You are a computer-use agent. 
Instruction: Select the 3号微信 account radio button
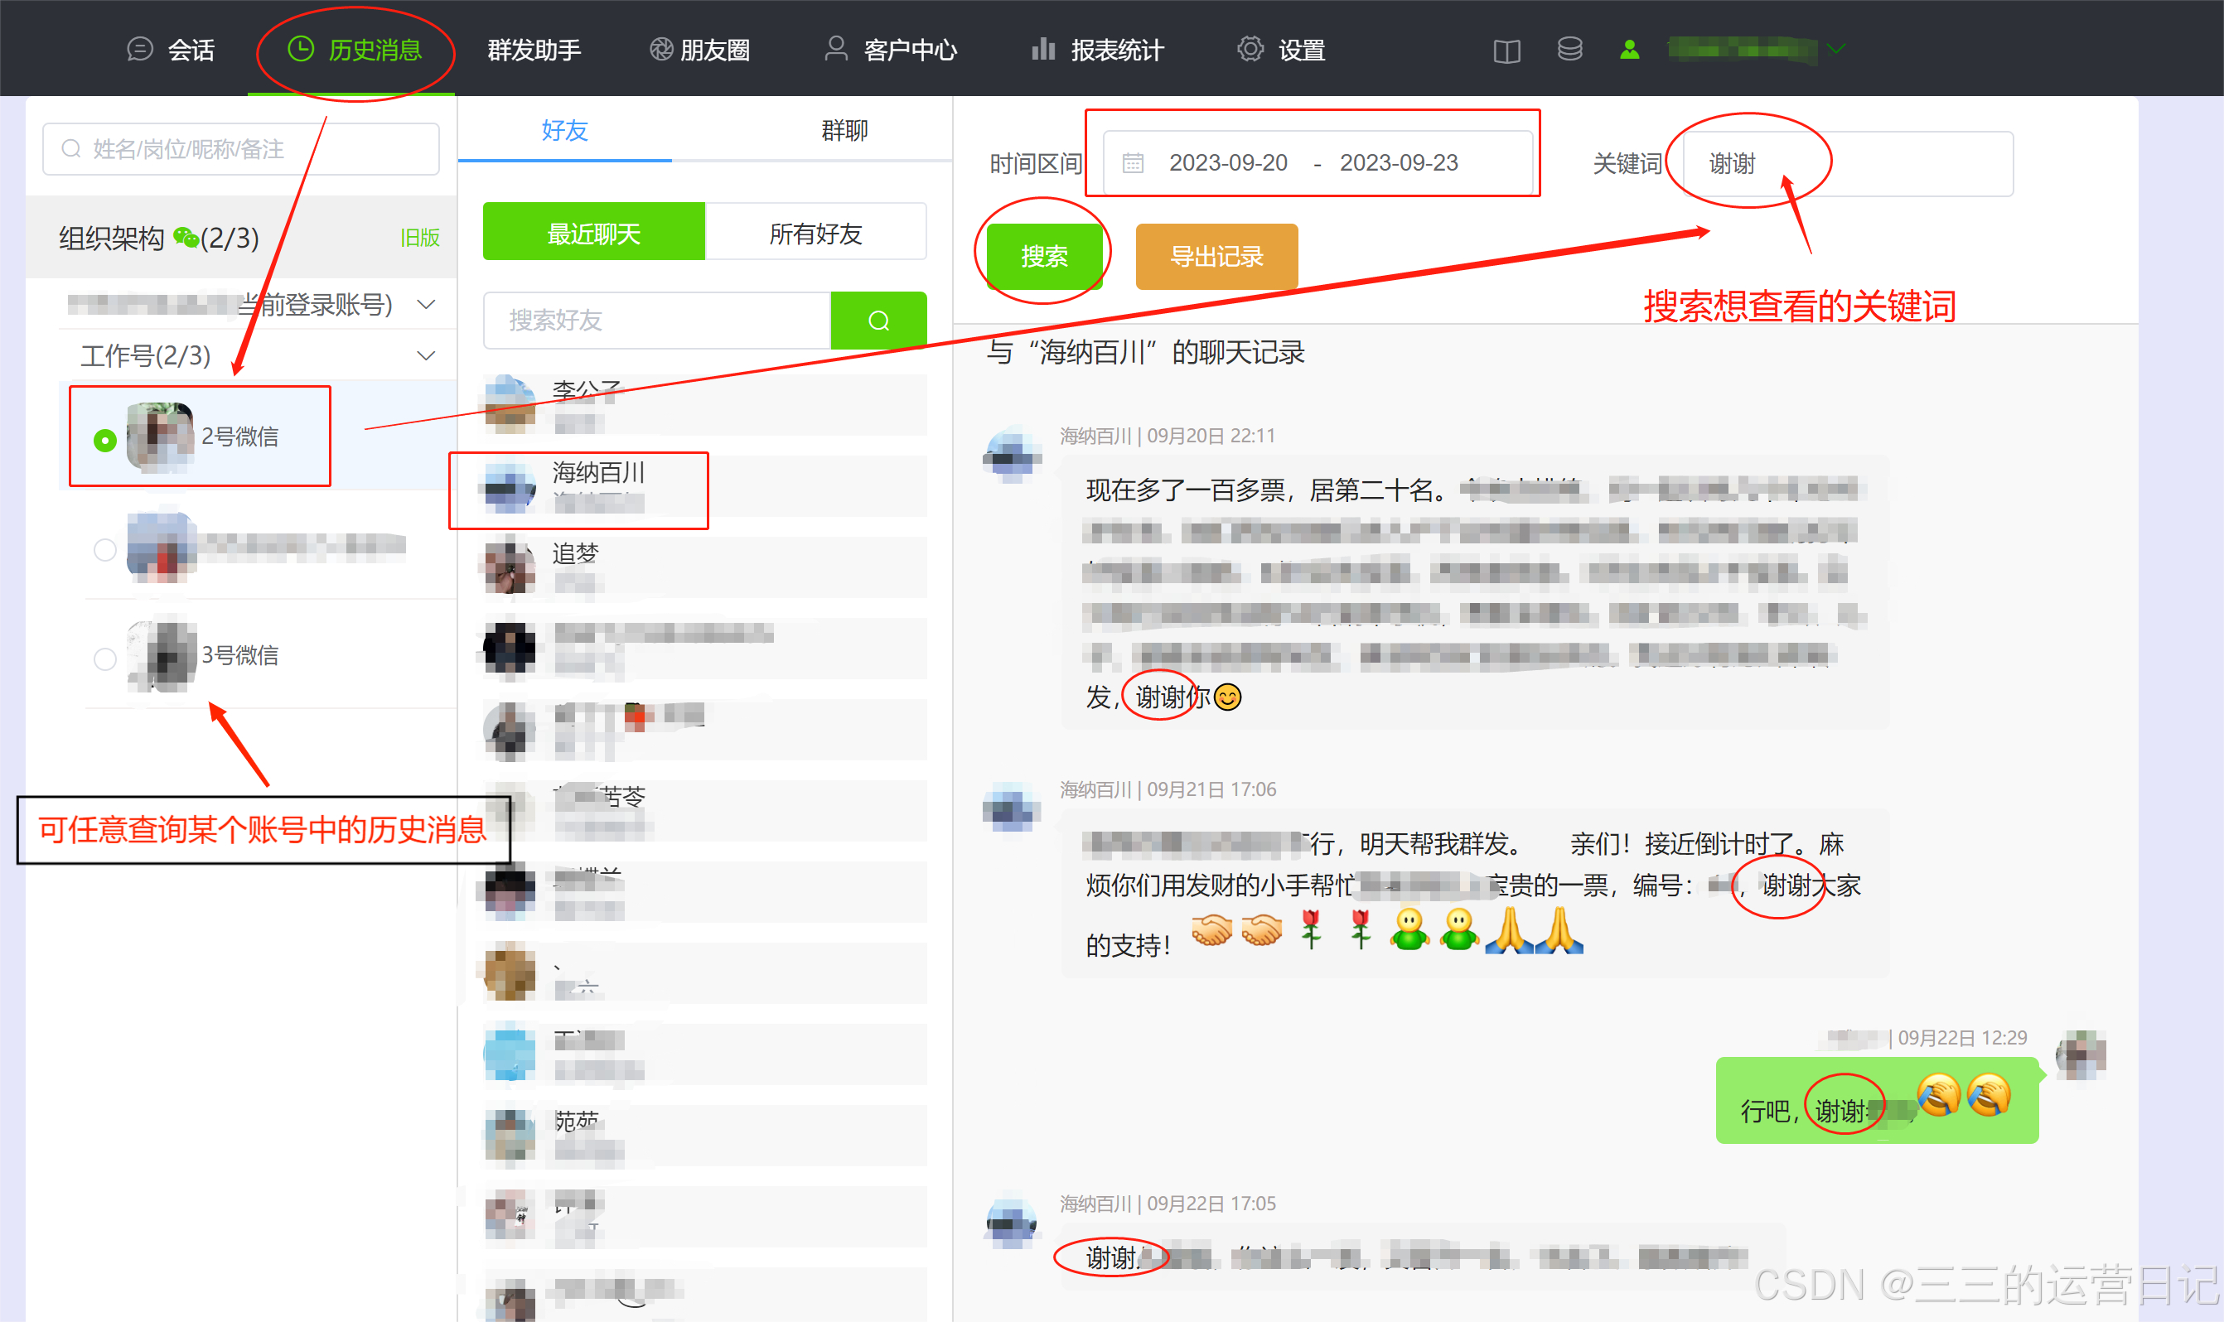[105, 659]
